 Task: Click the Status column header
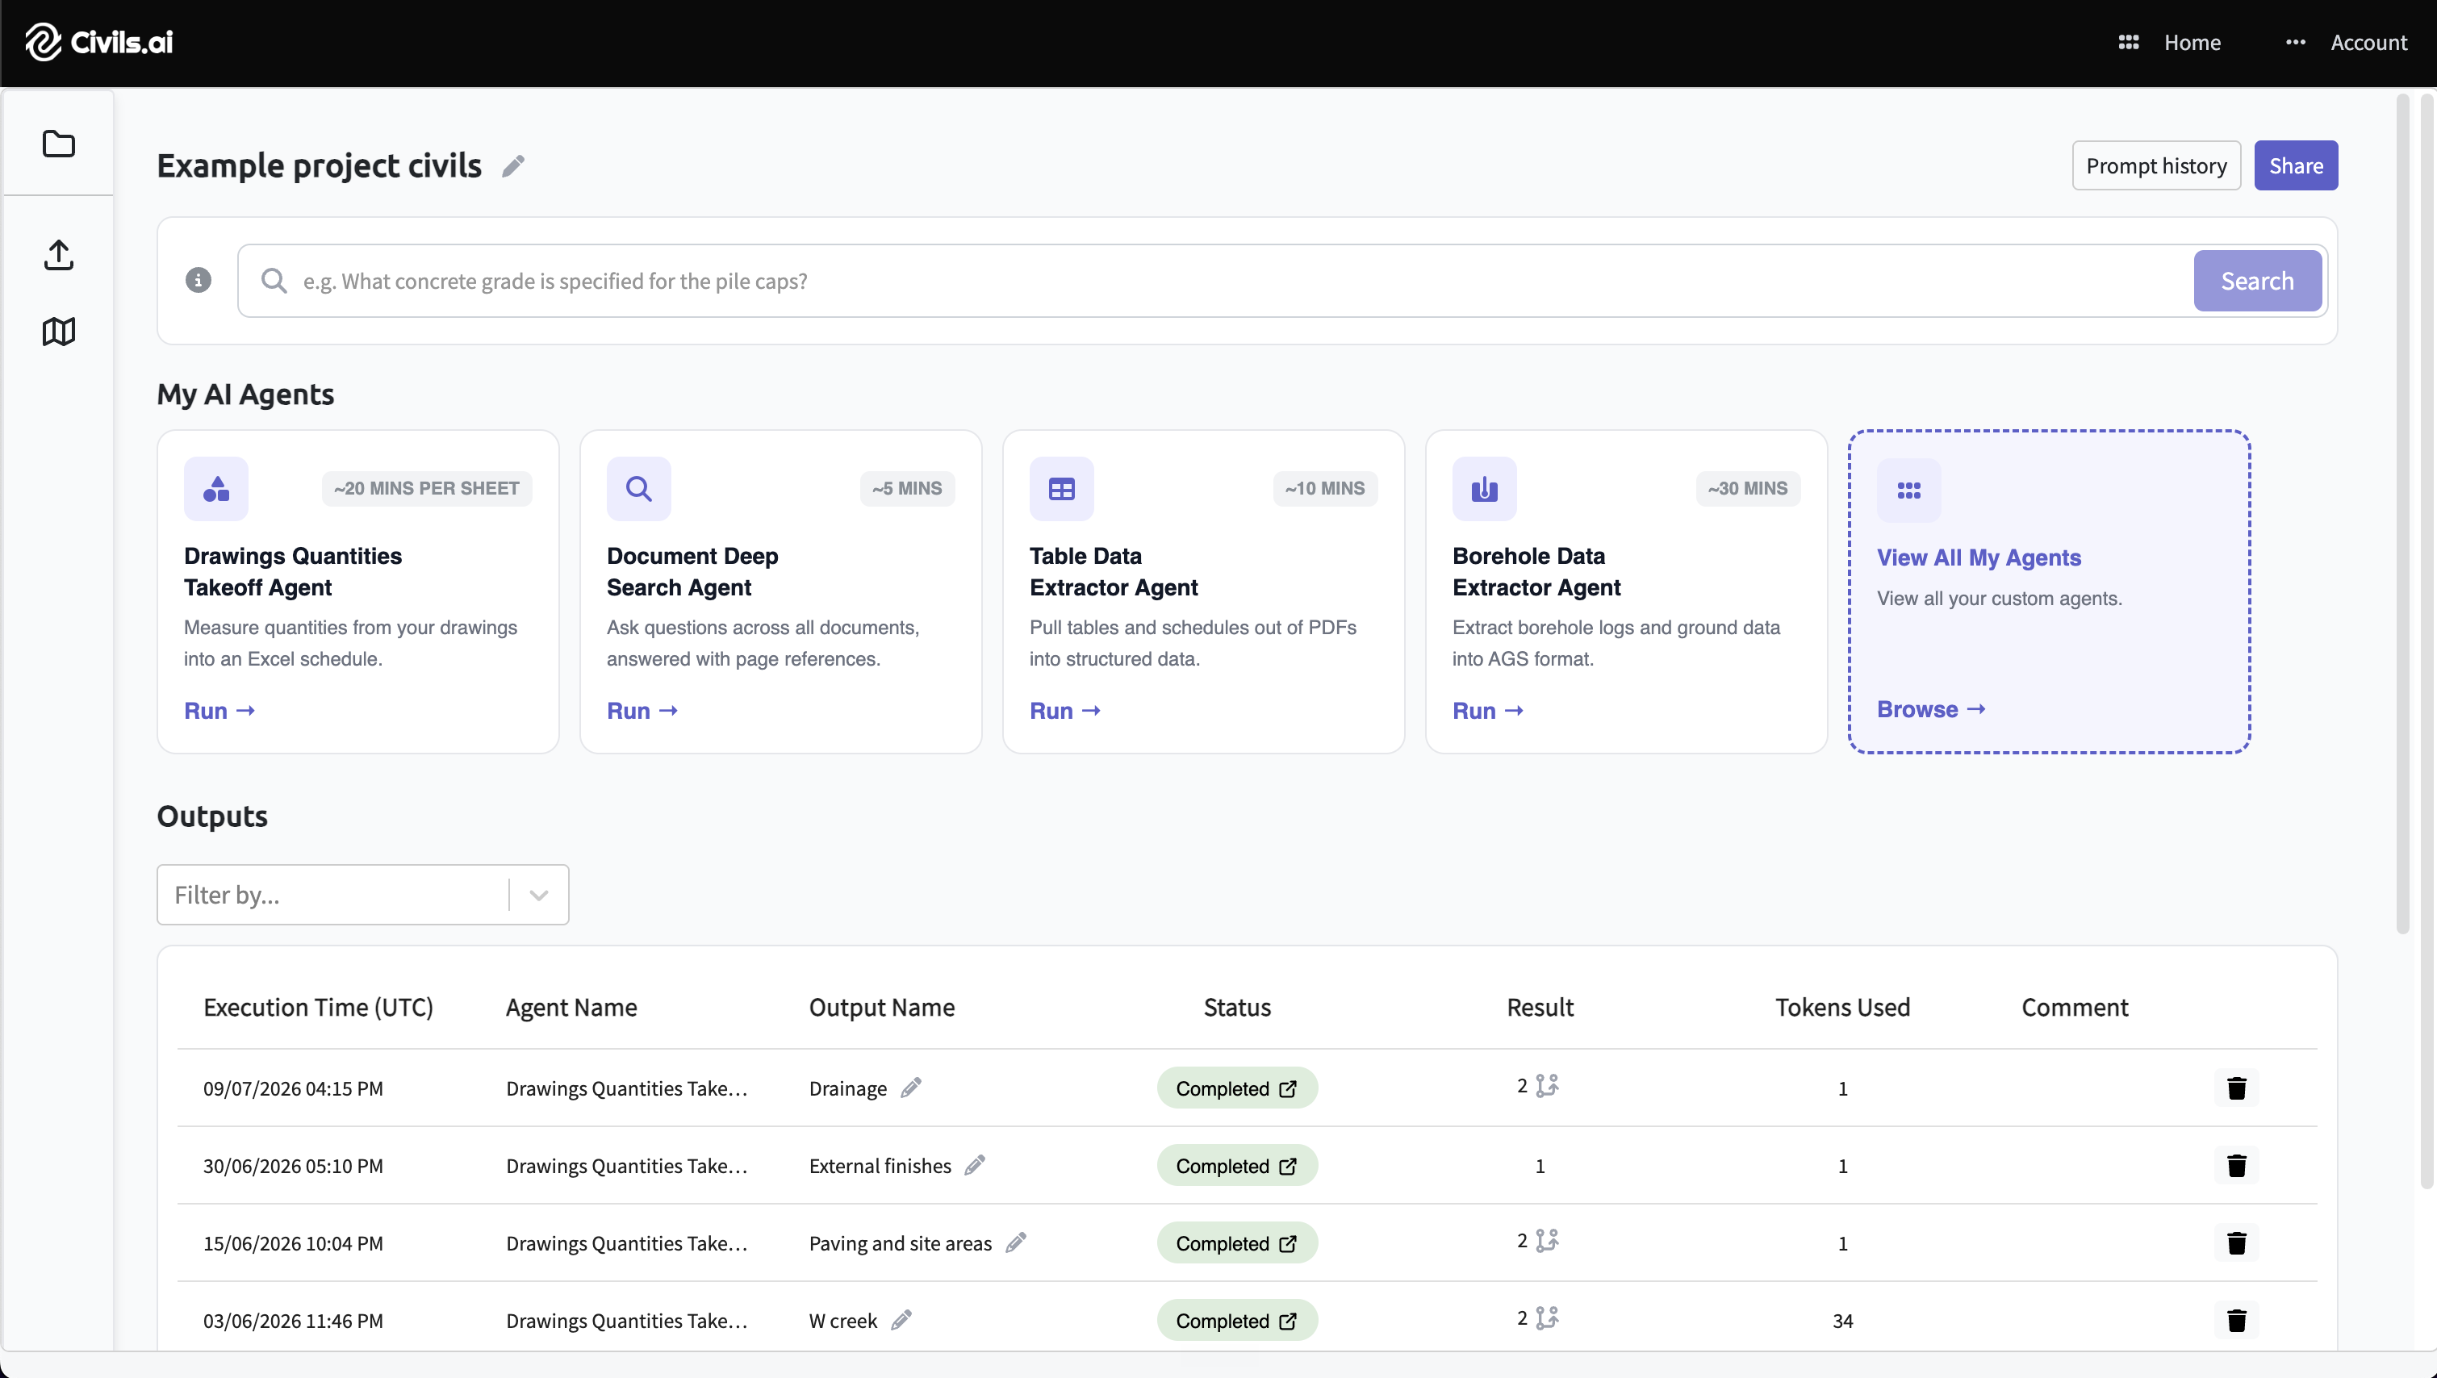tap(1237, 1007)
